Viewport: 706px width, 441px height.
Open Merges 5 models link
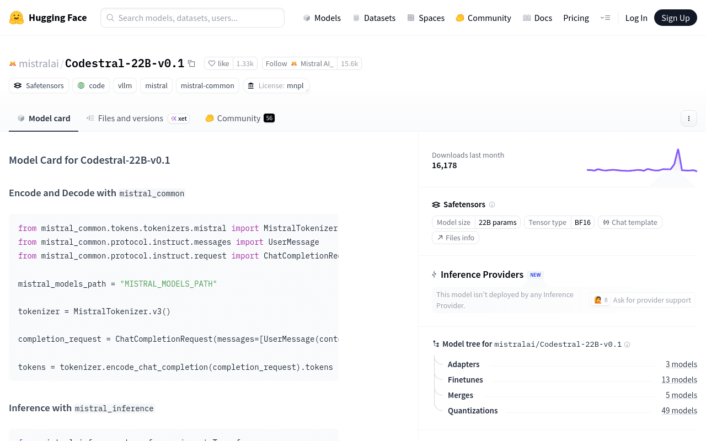(x=681, y=395)
